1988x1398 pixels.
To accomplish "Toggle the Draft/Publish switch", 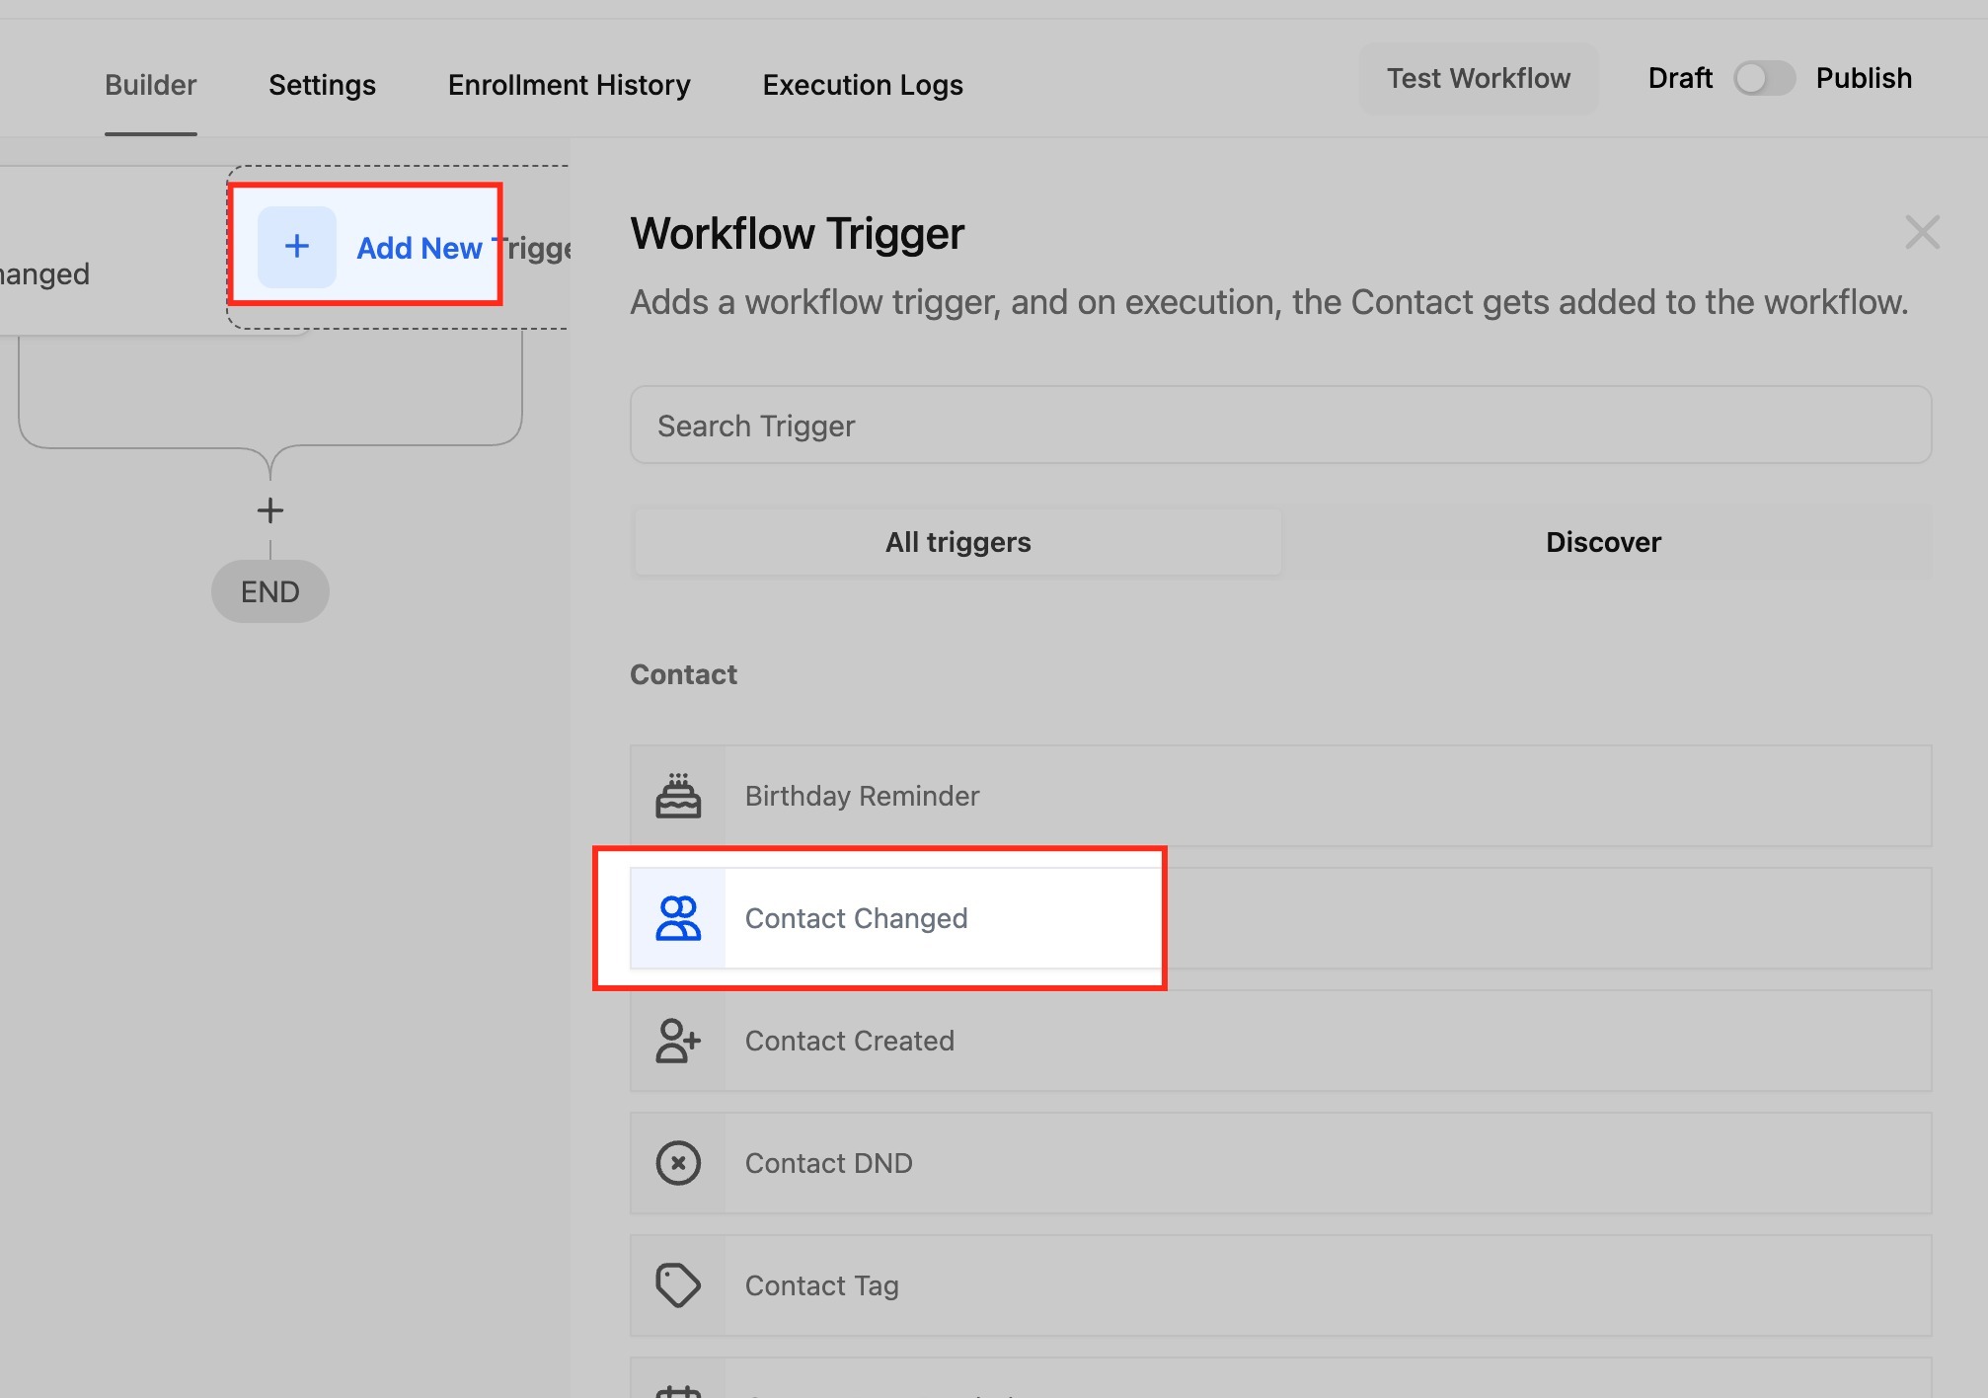I will pos(1764,78).
